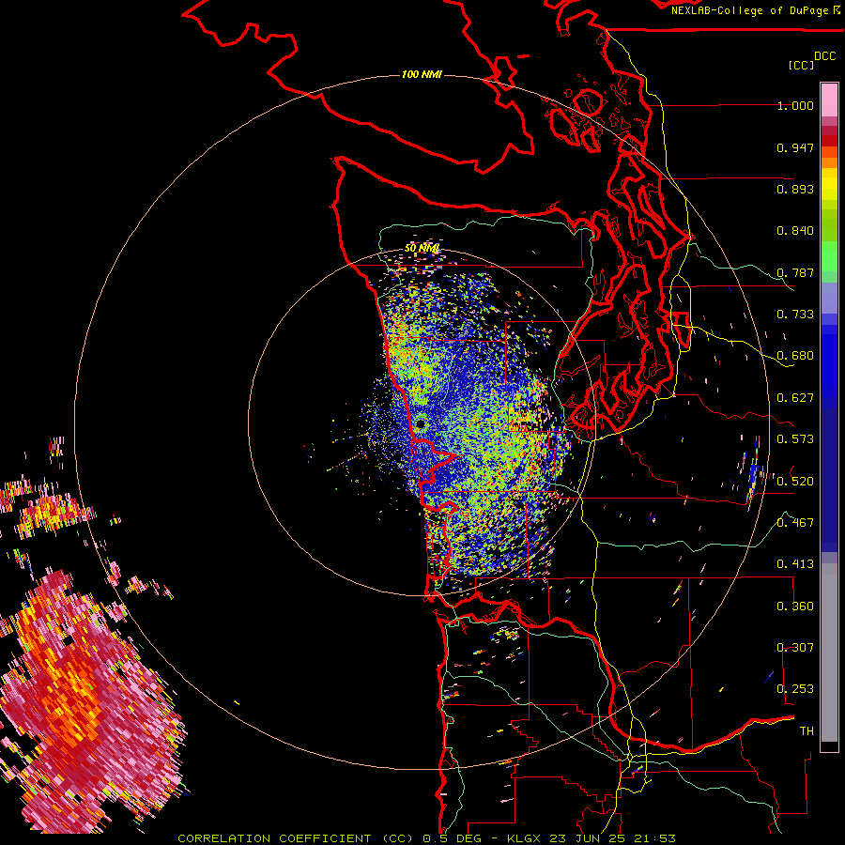This screenshot has width=845, height=845.
Task: Click the 50 NMI range ring label
Action: tap(422, 249)
